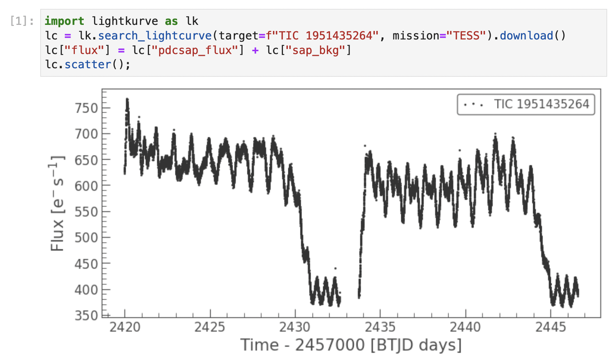Viewport: 615px width, 364px height.
Task: Click the lc["flux"] assignment line
Action: click(198, 50)
